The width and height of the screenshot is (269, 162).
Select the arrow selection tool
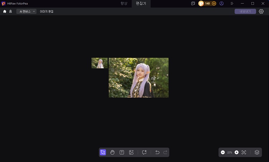point(103,152)
